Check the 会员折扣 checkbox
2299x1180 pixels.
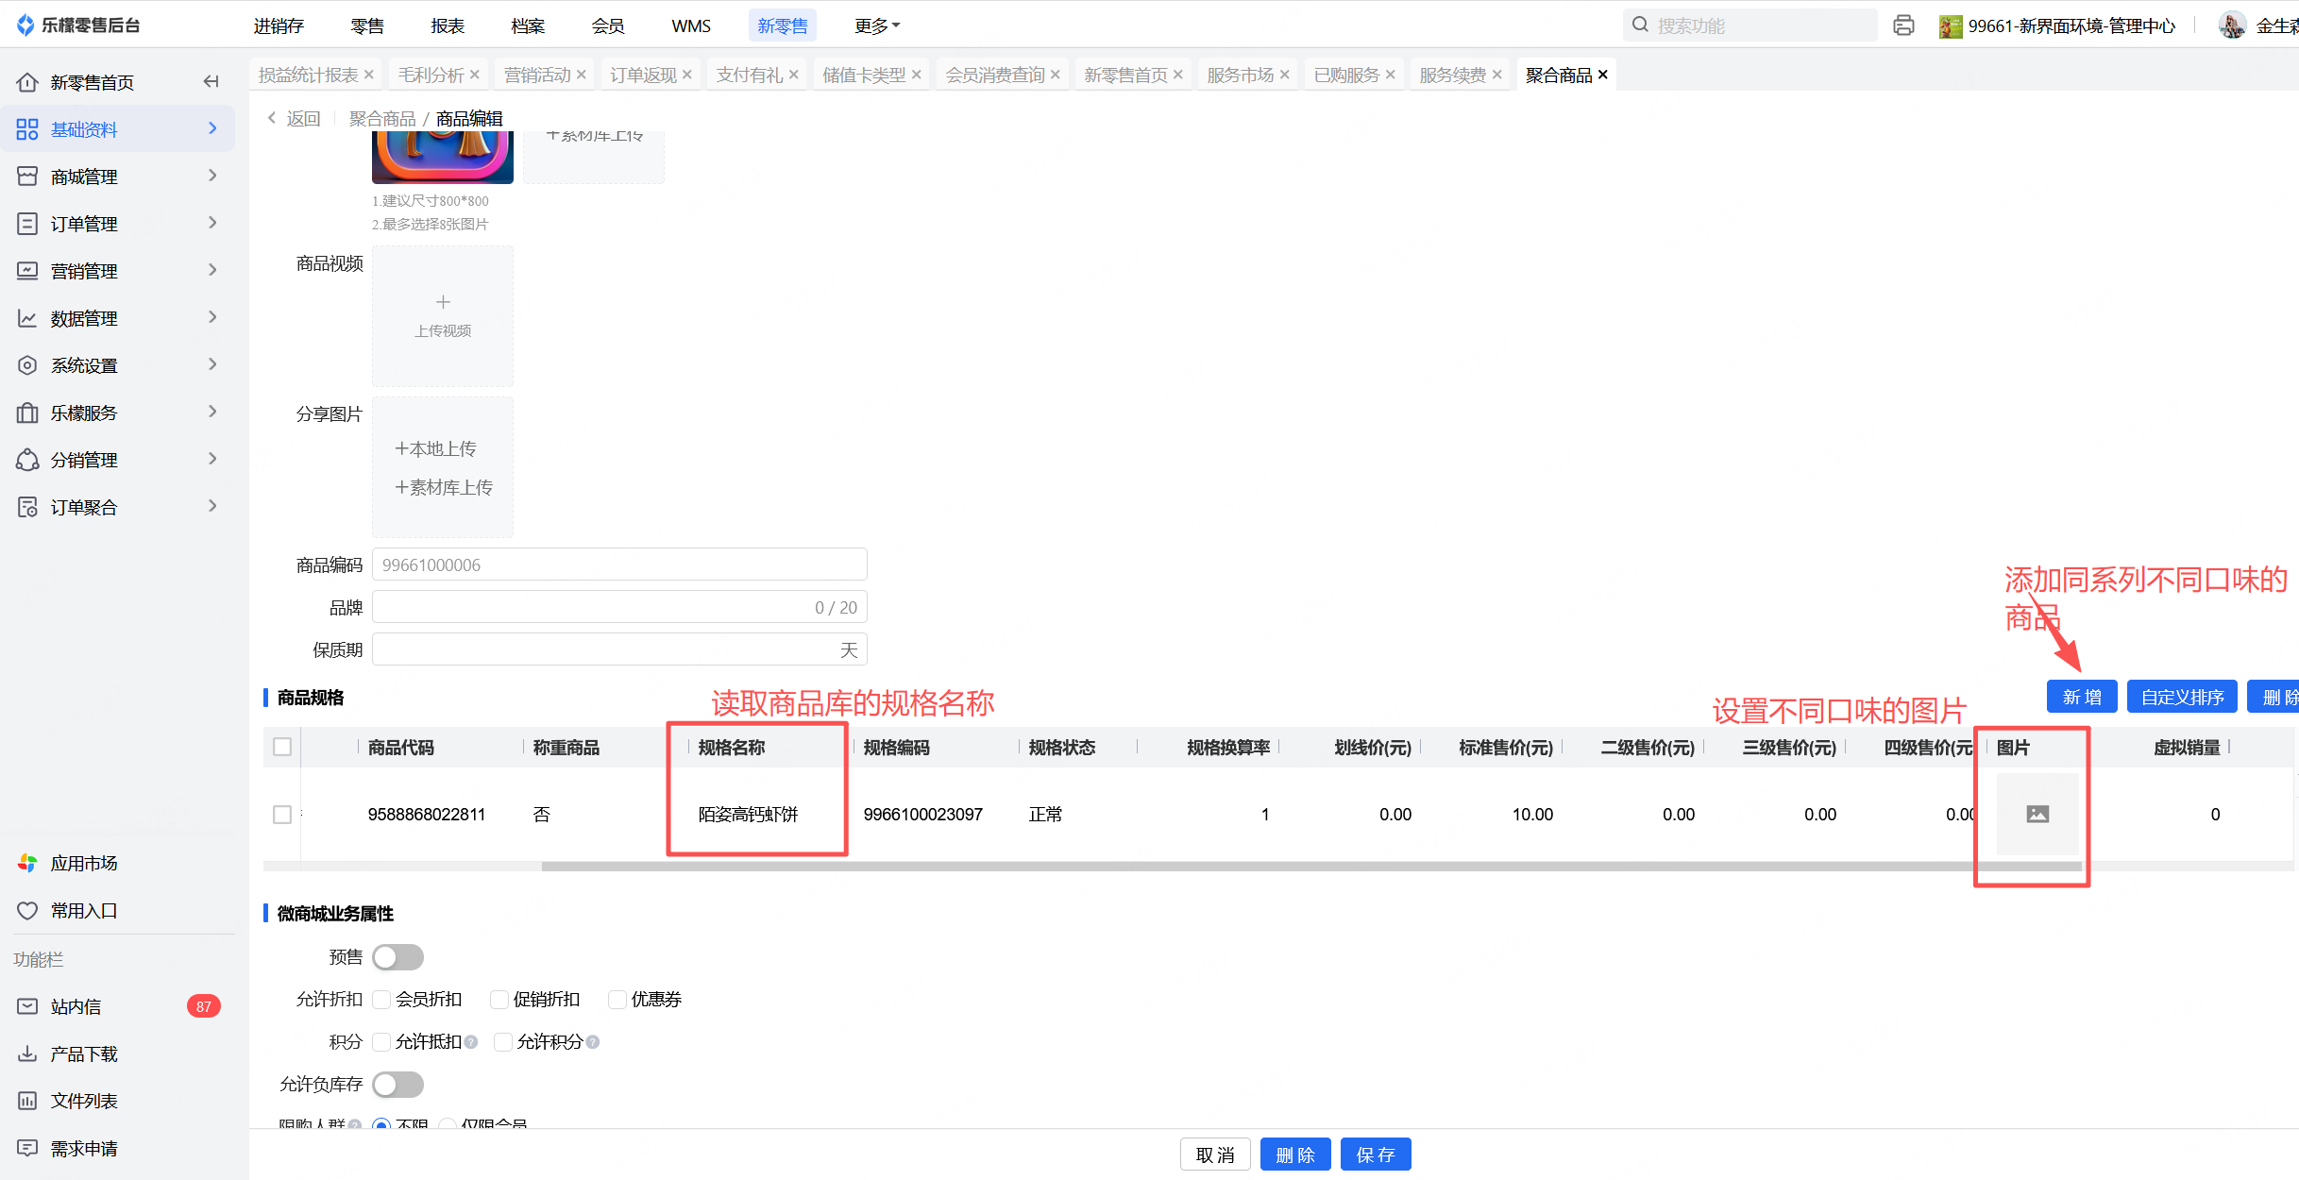[x=382, y=1000]
